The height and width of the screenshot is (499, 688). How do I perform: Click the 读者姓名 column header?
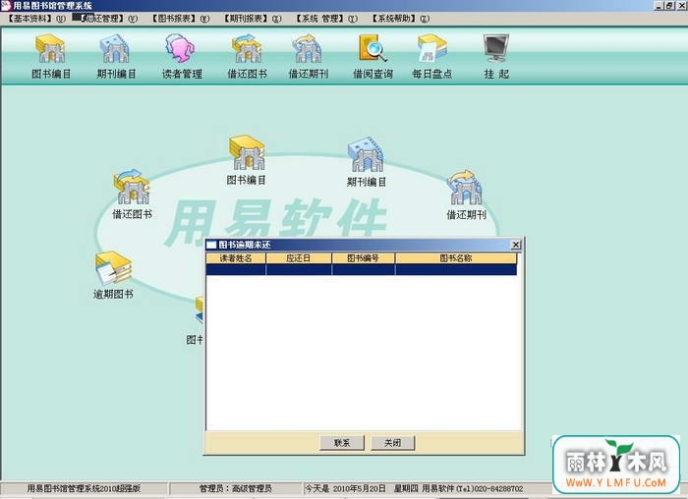click(236, 258)
